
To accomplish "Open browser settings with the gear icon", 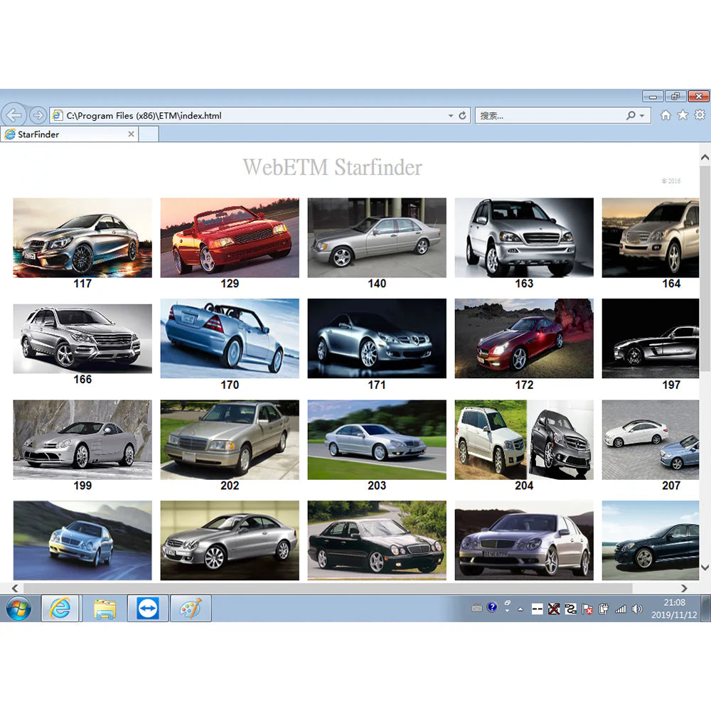I will [x=700, y=114].
